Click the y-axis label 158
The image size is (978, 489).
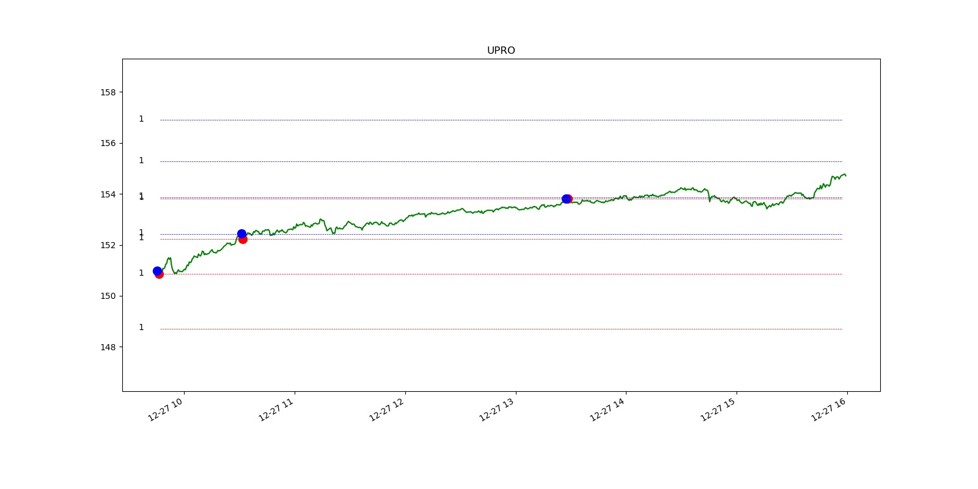(x=108, y=92)
